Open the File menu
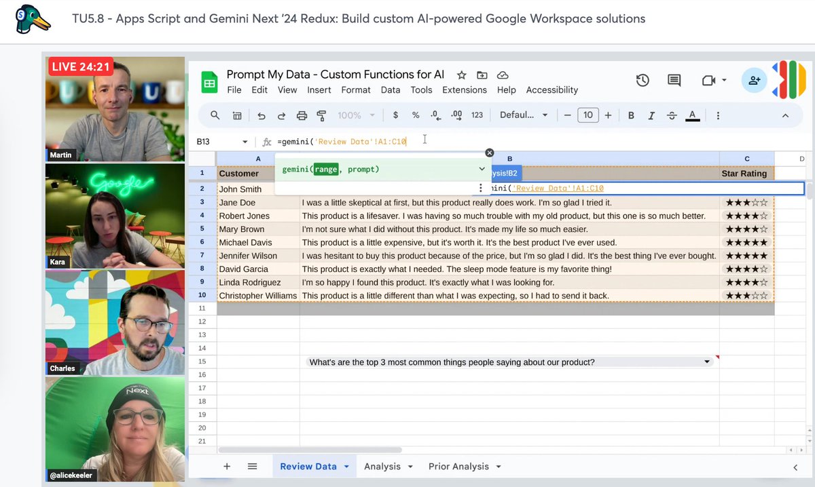 click(x=234, y=90)
